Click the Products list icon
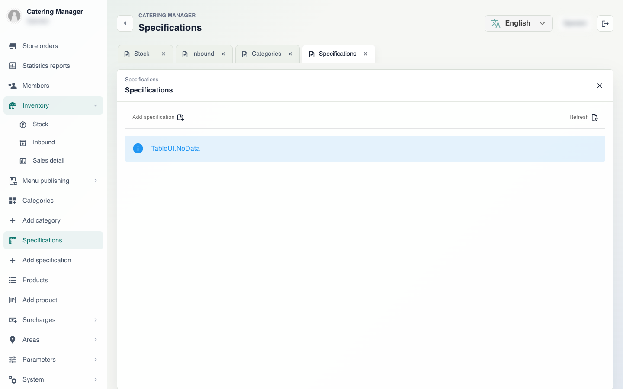 pos(13,280)
